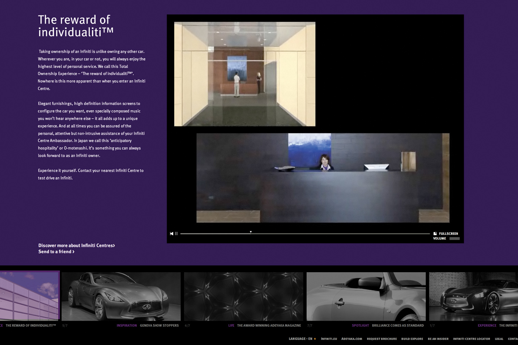Adjust the video volume bars
The width and height of the screenshot is (518, 345).
(x=454, y=239)
